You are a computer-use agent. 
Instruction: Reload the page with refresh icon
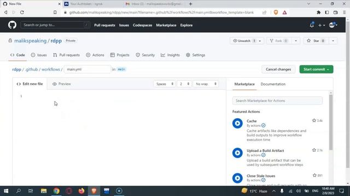tap(22, 13)
